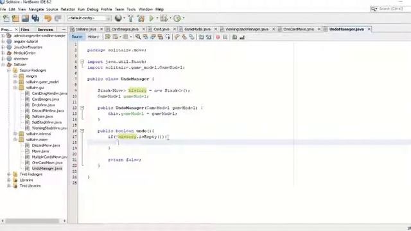Image resolution: width=411 pixels, height=231 pixels.
Task: Click the Open Project toolbar icon
Action: 26,18
